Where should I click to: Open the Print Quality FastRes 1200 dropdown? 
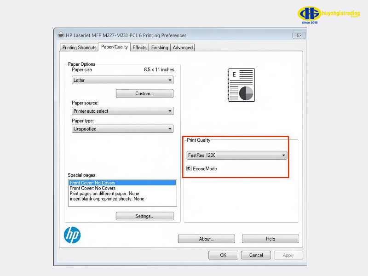pos(236,155)
